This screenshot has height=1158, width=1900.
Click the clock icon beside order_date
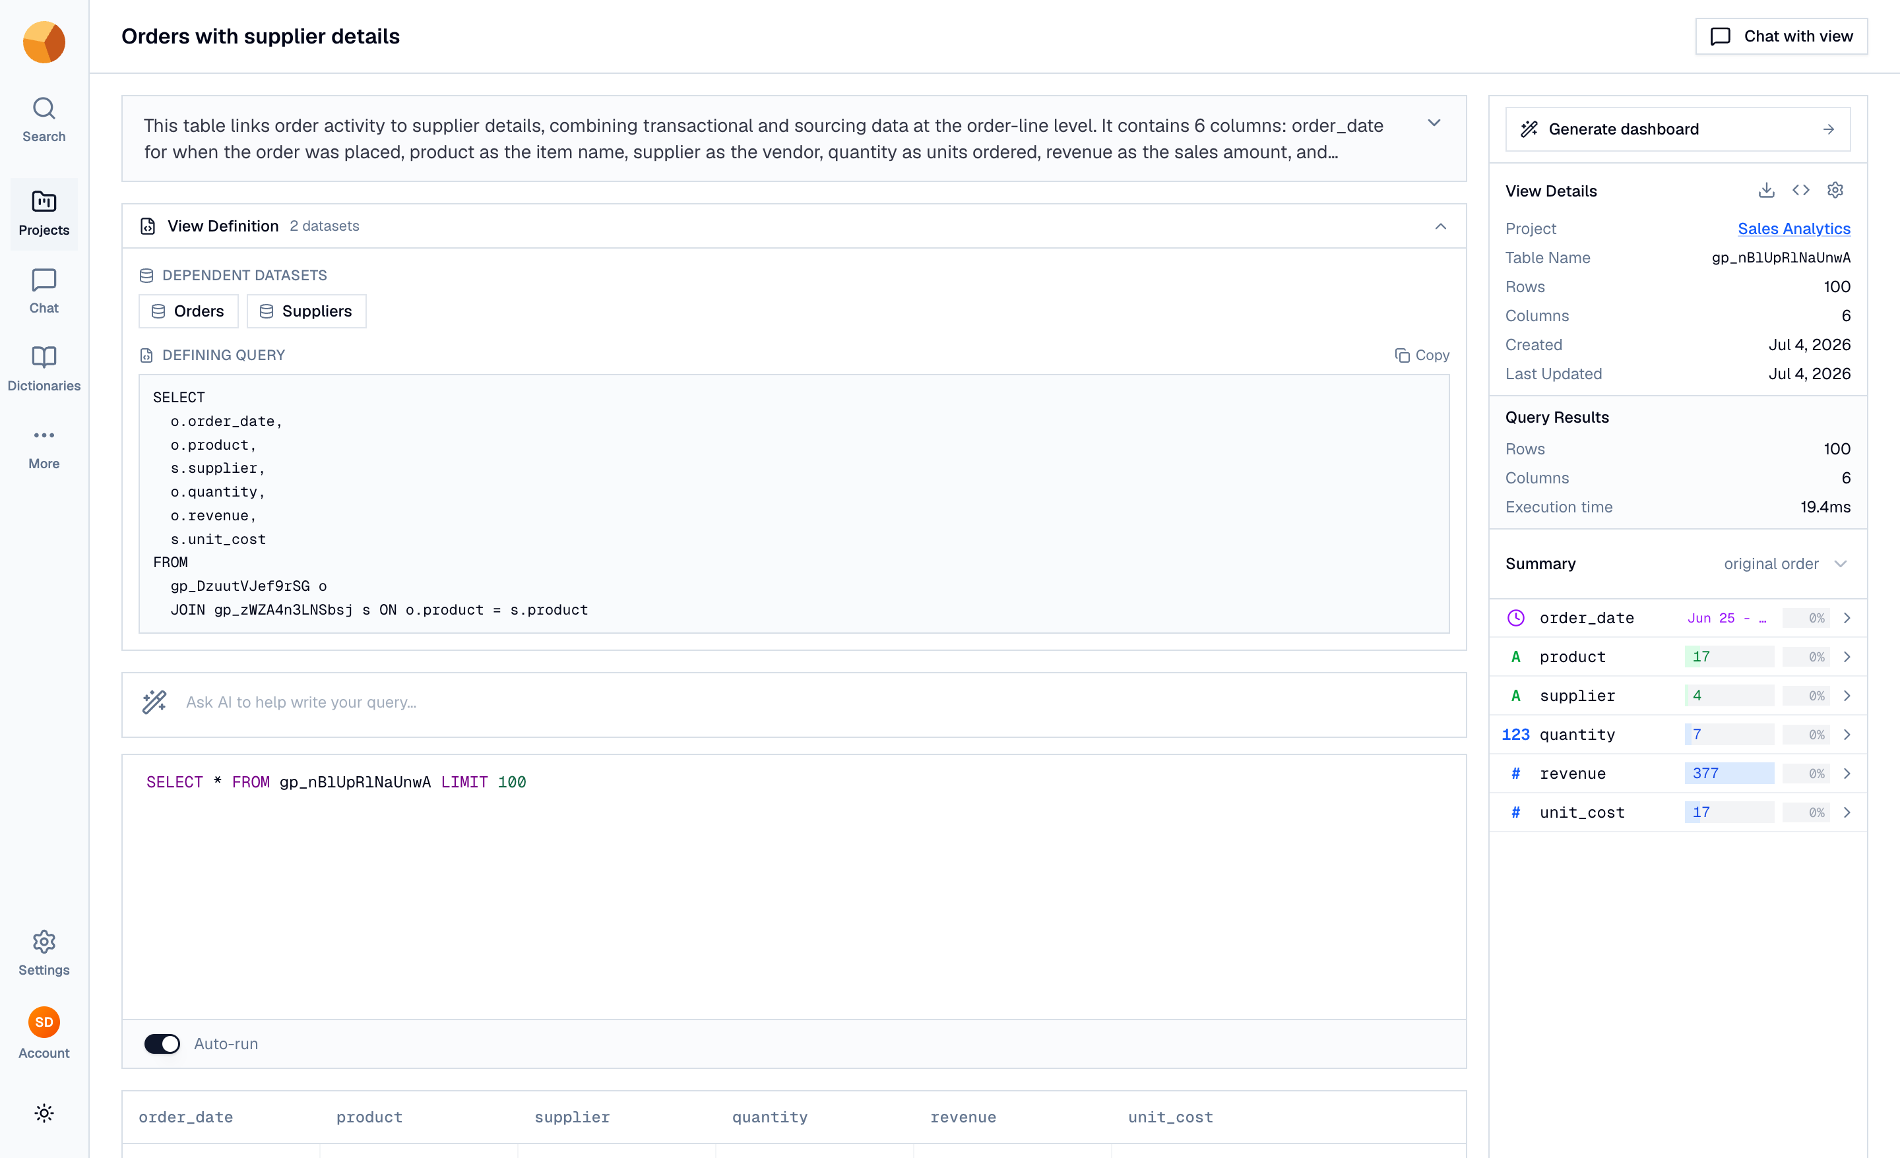(1515, 617)
